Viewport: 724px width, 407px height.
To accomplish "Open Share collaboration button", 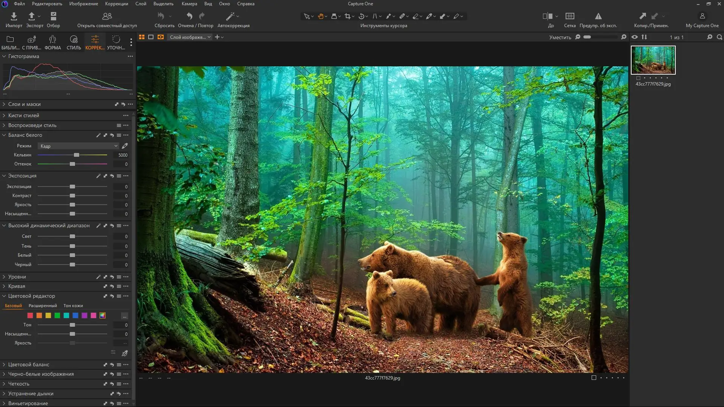I will [107, 16].
